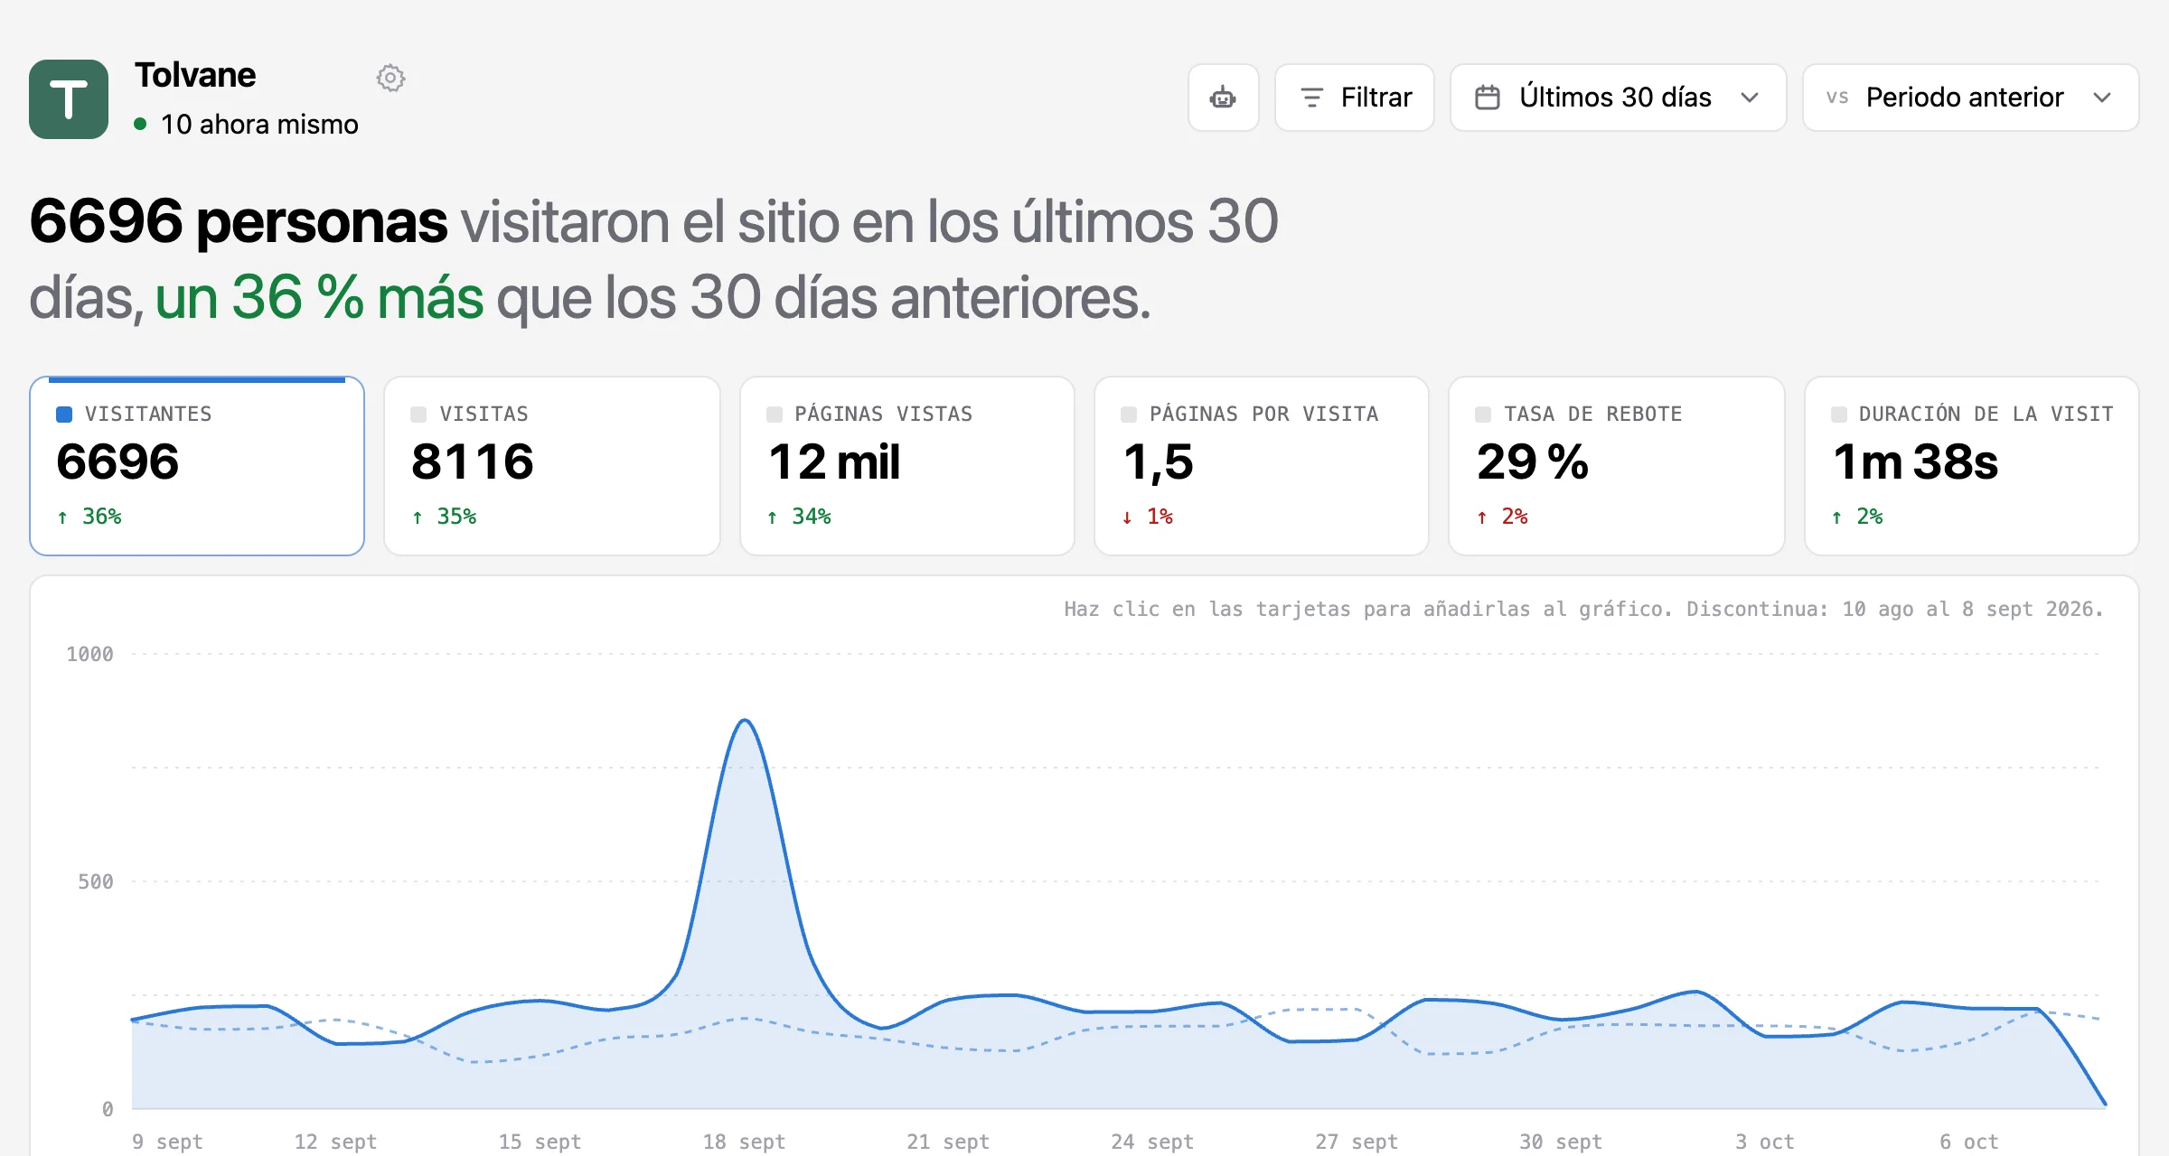2169x1156 pixels.
Task: Click the calendar icon in date picker
Action: pyautogui.click(x=1488, y=98)
